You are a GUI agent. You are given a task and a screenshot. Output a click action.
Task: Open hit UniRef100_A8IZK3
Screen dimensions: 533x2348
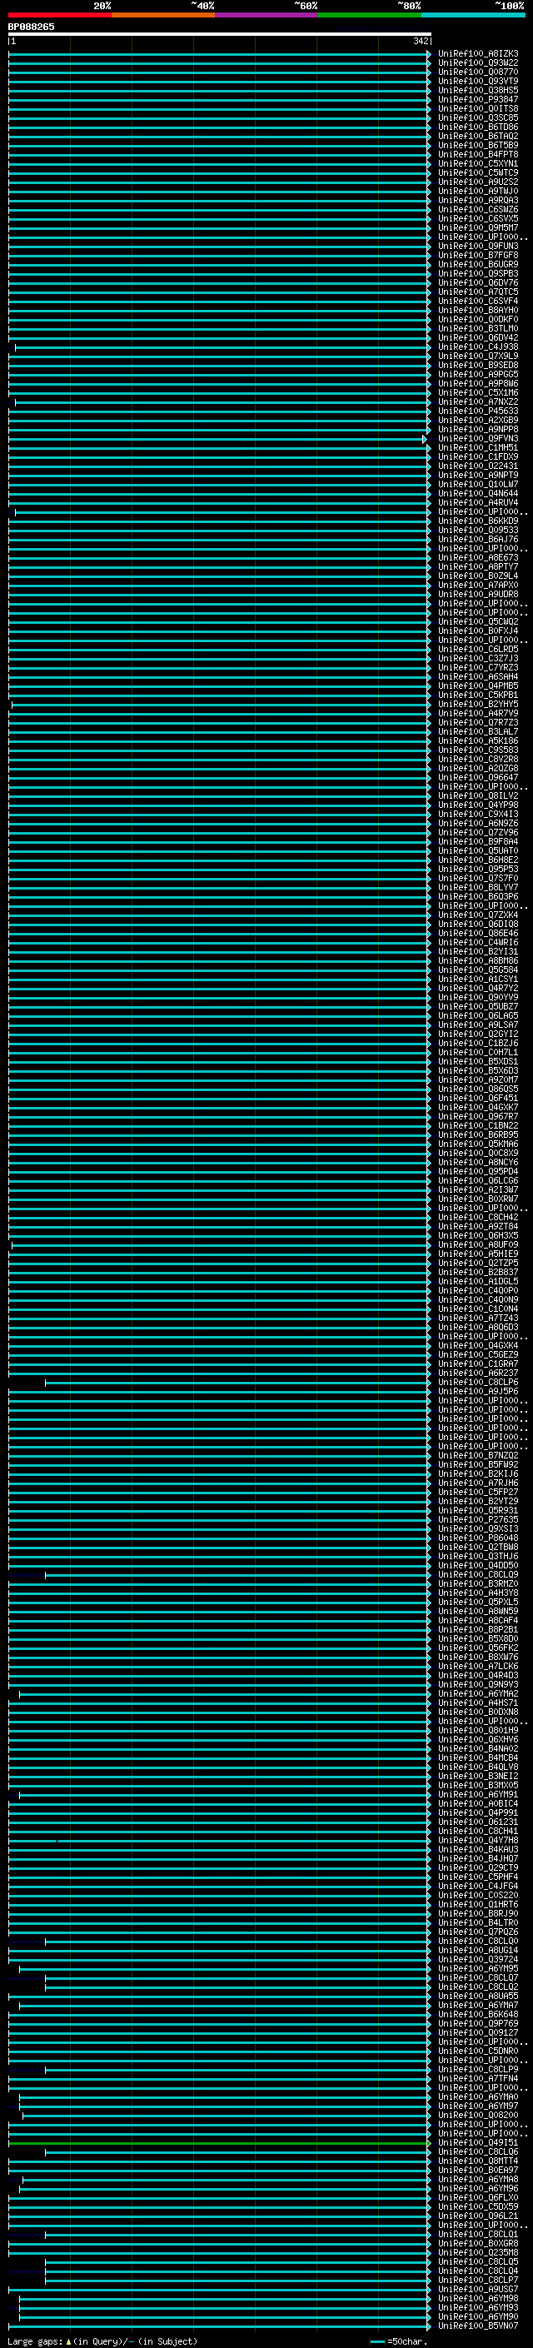[478, 54]
